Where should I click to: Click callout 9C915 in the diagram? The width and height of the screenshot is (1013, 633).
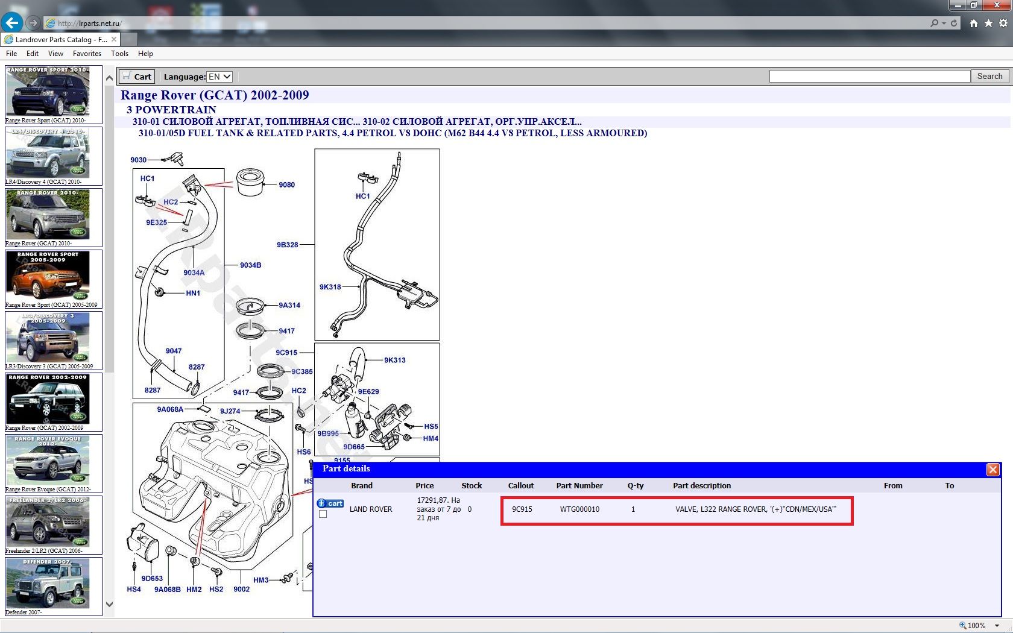tap(286, 353)
